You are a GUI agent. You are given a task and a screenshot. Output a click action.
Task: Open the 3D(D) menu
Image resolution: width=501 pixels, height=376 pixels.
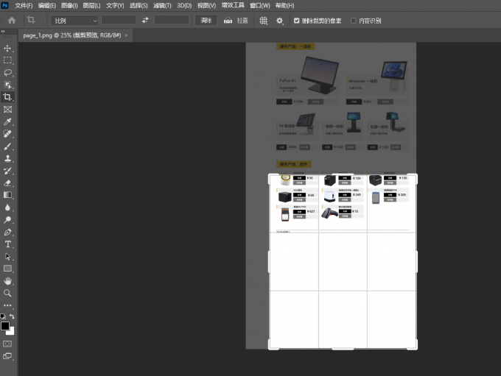[x=184, y=5]
